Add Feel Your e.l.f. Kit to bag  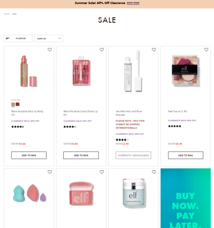point(186,155)
